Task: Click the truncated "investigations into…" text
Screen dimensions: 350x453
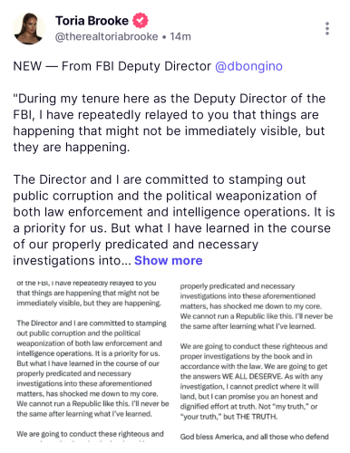Action: (x=72, y=261)
